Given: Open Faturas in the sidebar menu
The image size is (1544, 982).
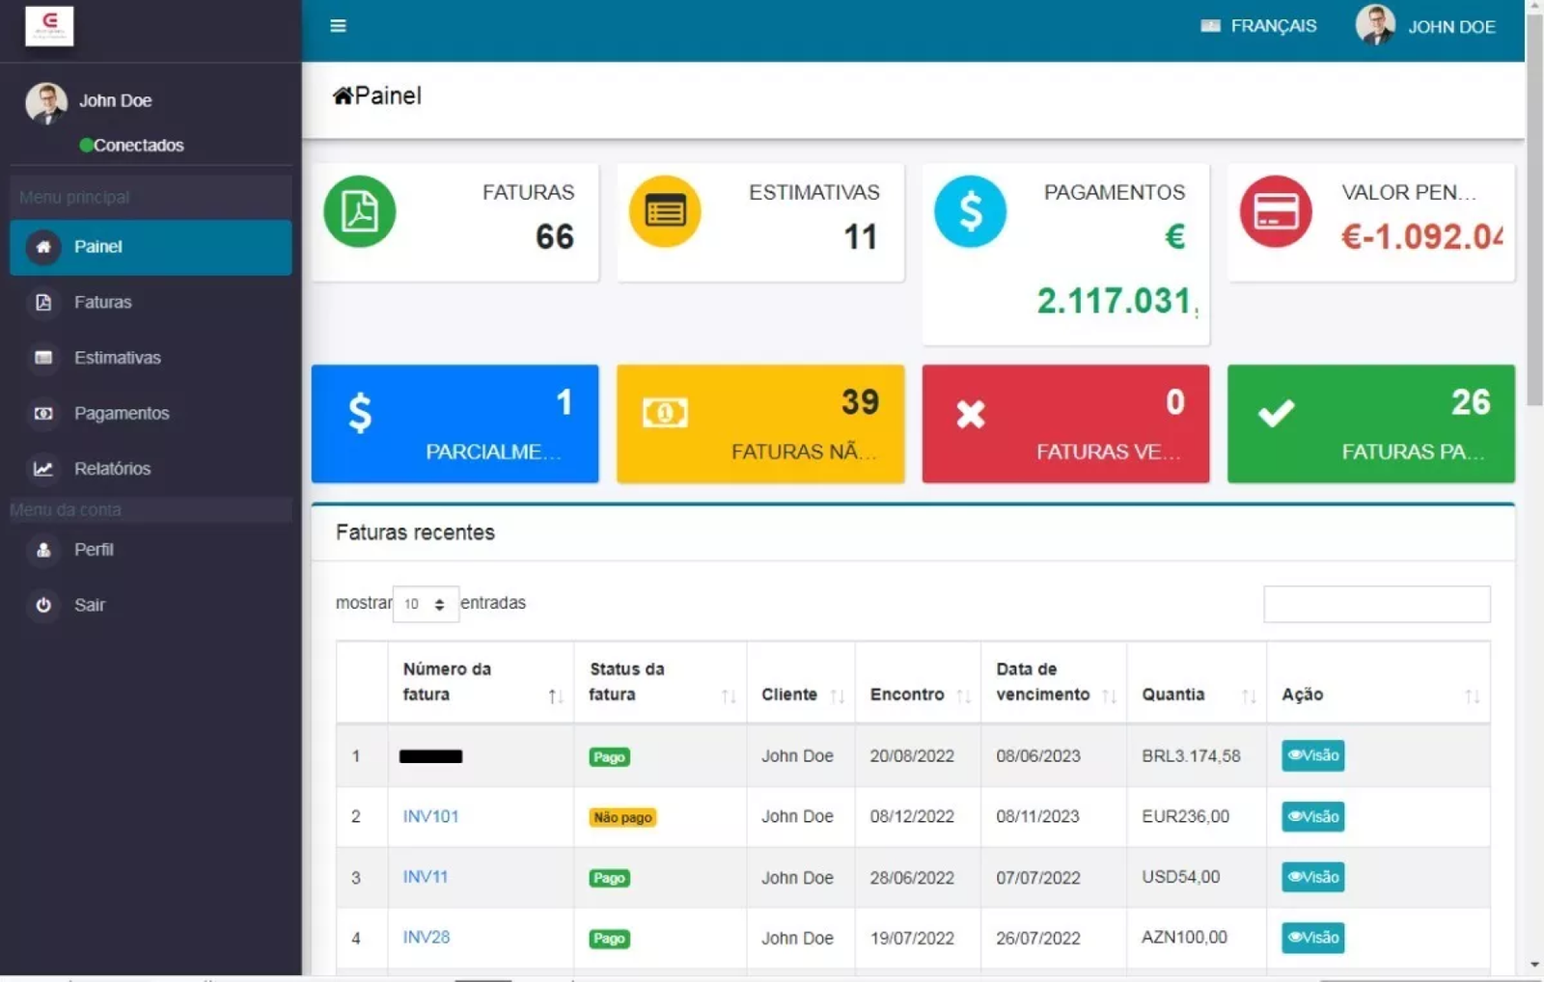Looking at the screenshot, I should (102, 302).
